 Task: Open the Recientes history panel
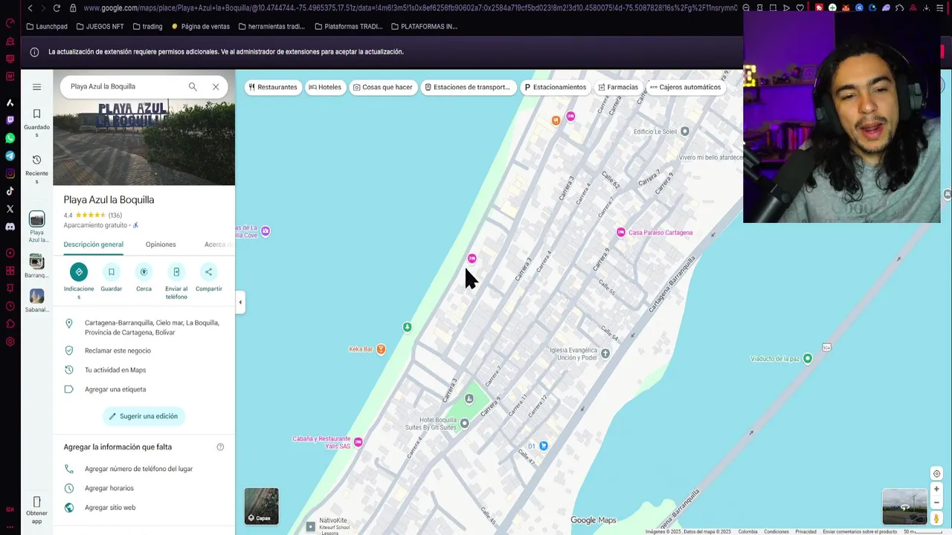[x=36, y=169]
